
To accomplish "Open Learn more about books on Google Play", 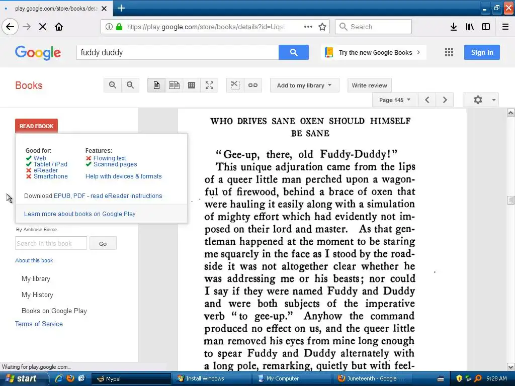I will click(80, 214).
